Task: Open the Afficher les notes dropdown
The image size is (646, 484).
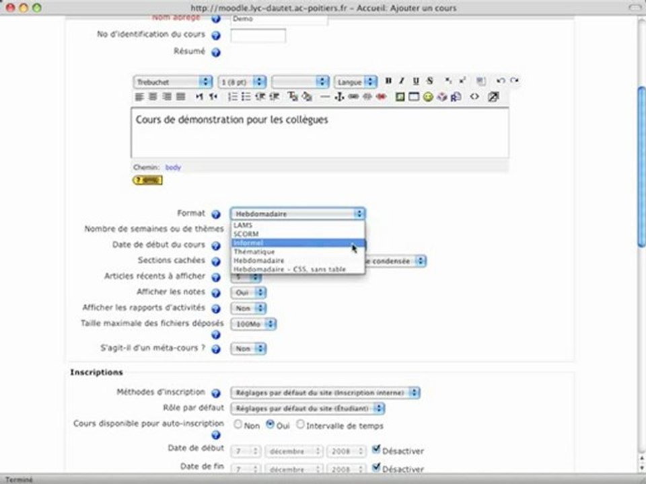Action: click(248, 292)
